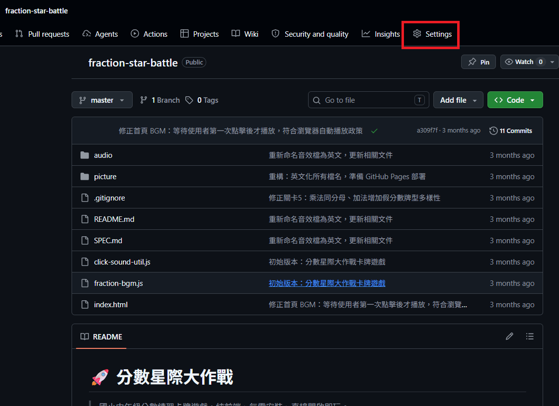Open the SPEC.md file
Viewport: 559px width, 406px height.
coord(108,241)
